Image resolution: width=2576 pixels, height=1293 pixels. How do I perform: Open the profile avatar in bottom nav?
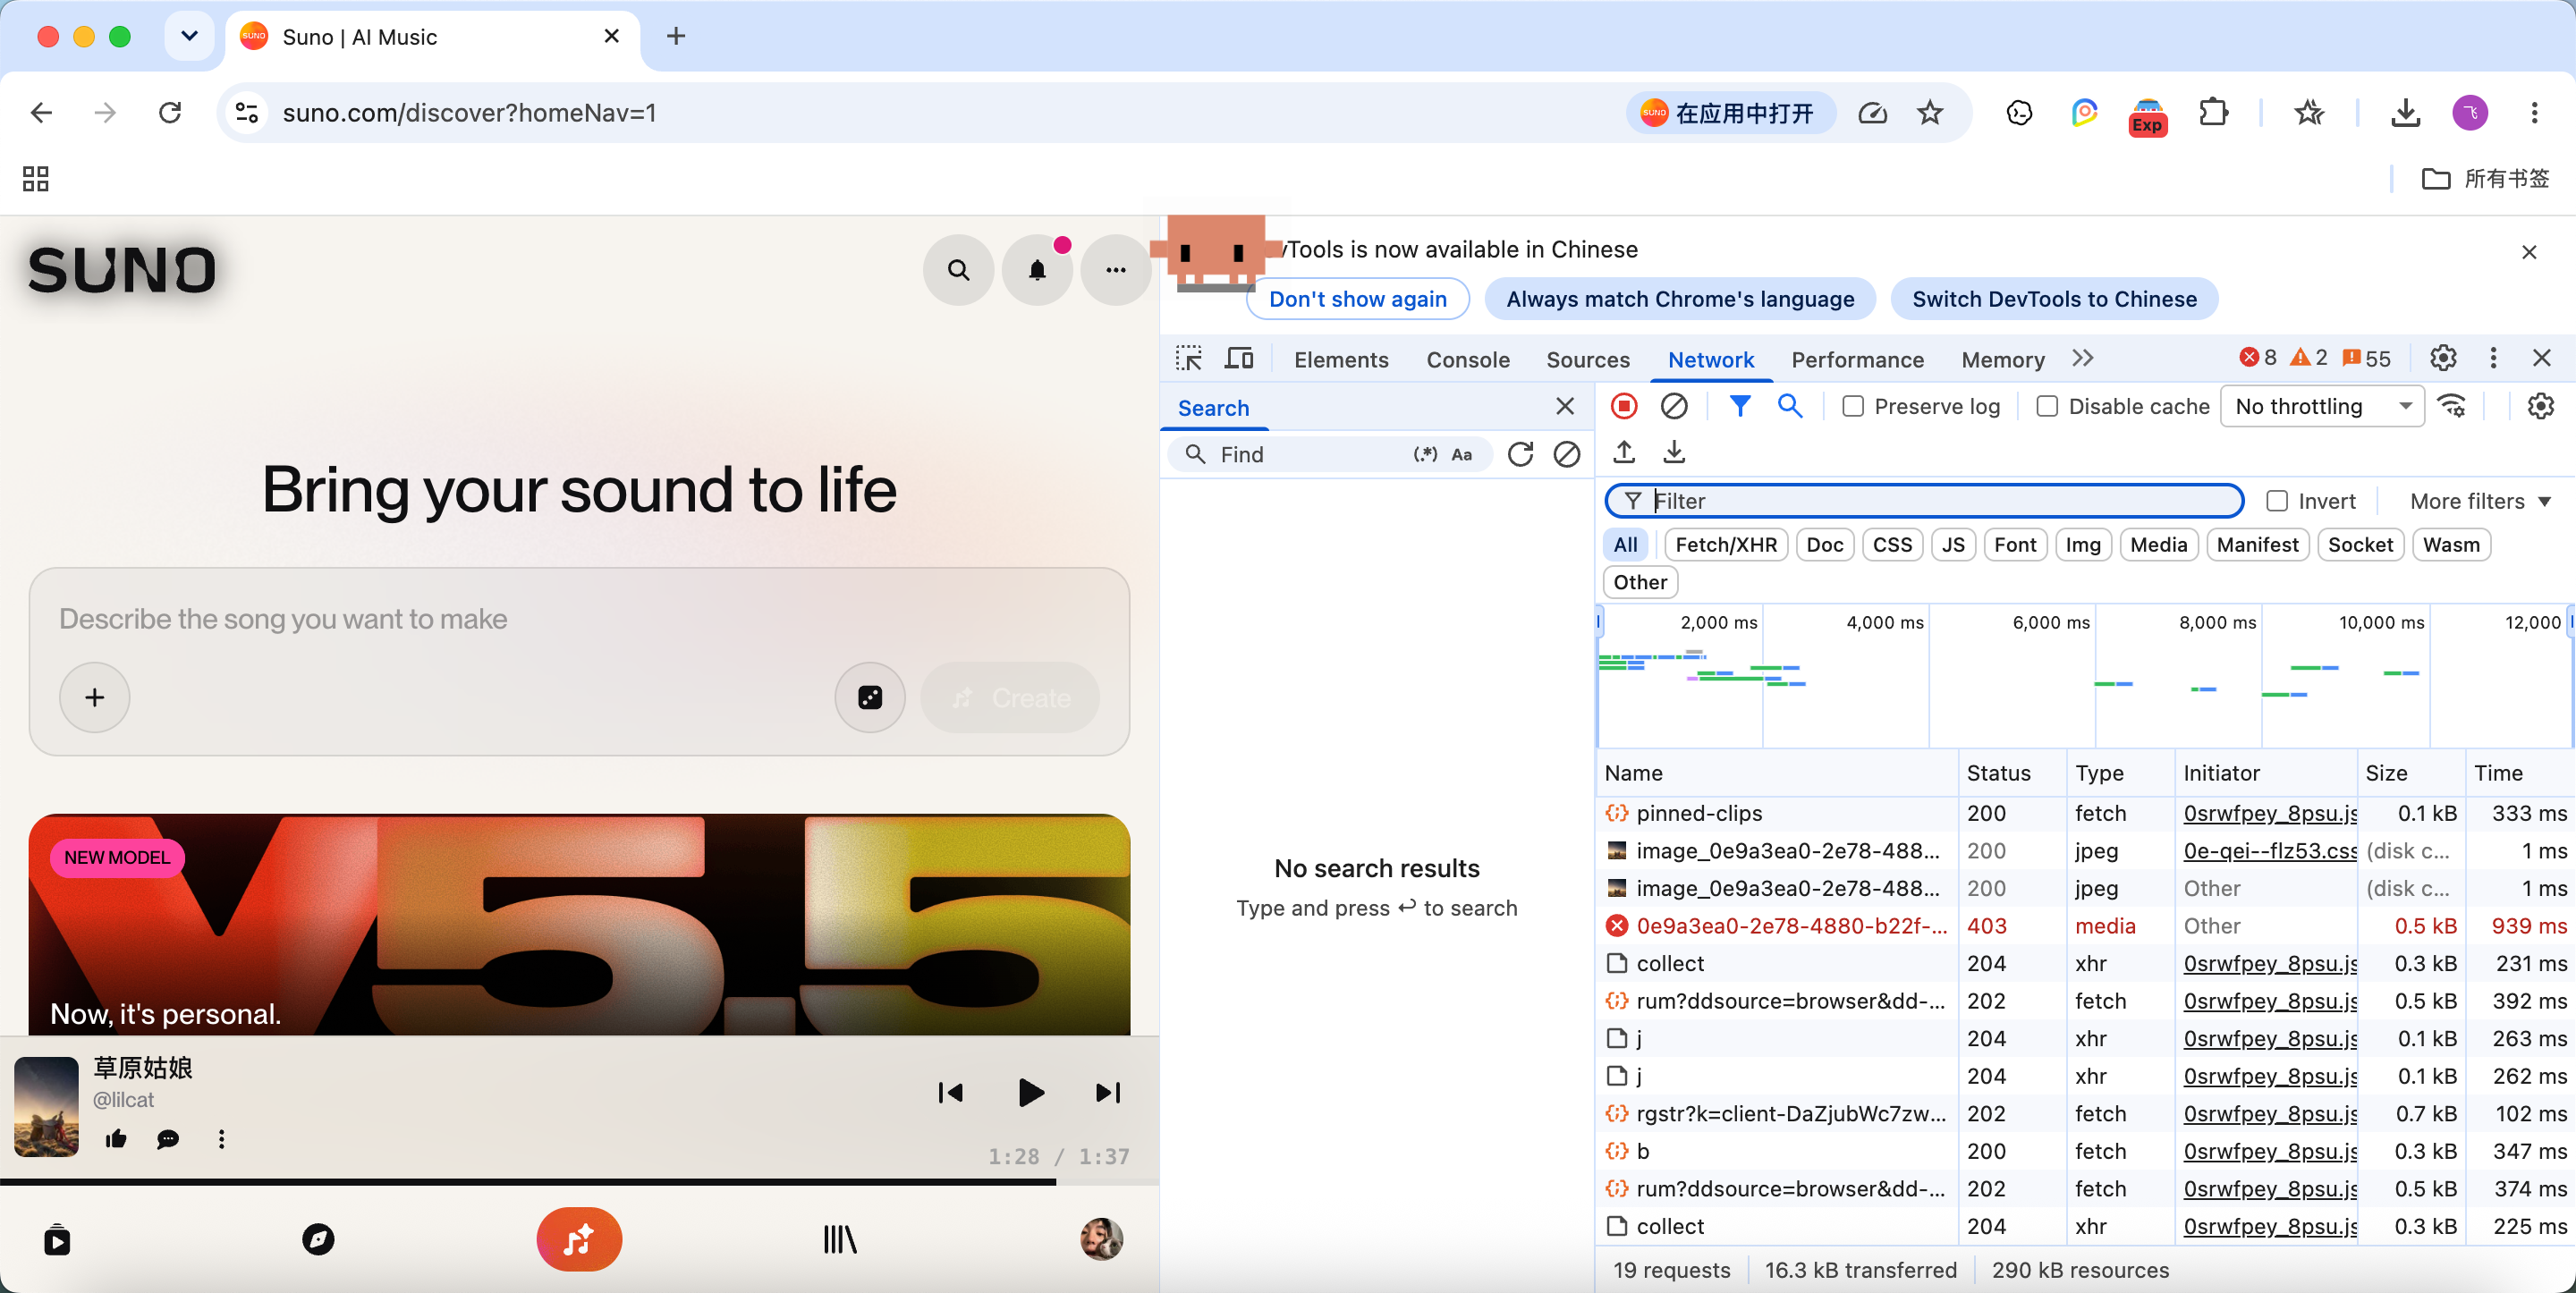[x=1101, y=1240]
